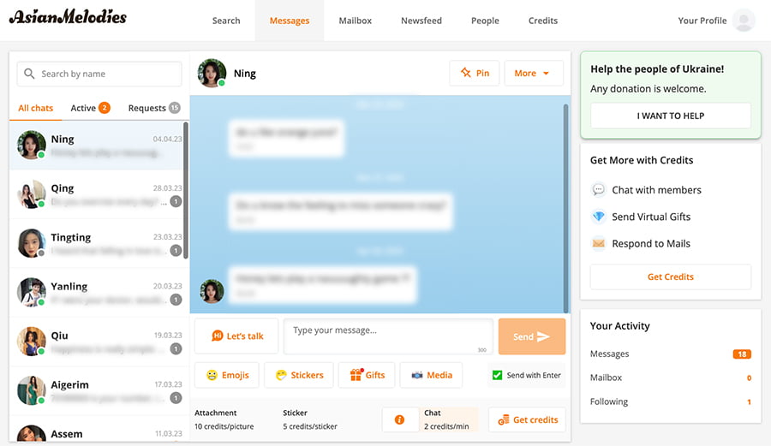Screen dimensions: 771x446
Task: Click Get Credits in the sidebar card
Action: (x=671, y=277)
